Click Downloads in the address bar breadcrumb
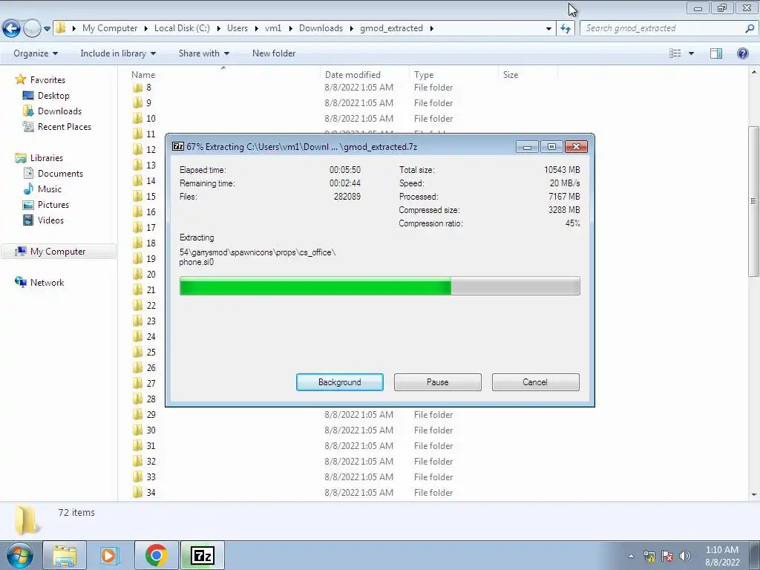Image resolution: width=760 pixels, height=570 pixels. (x=321, y=28)
